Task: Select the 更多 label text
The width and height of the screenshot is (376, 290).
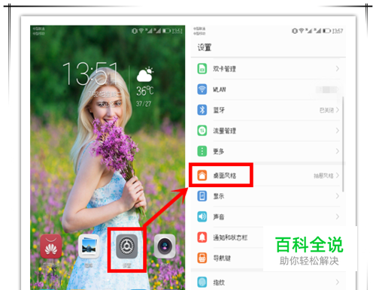Action: tap(219, 151)
